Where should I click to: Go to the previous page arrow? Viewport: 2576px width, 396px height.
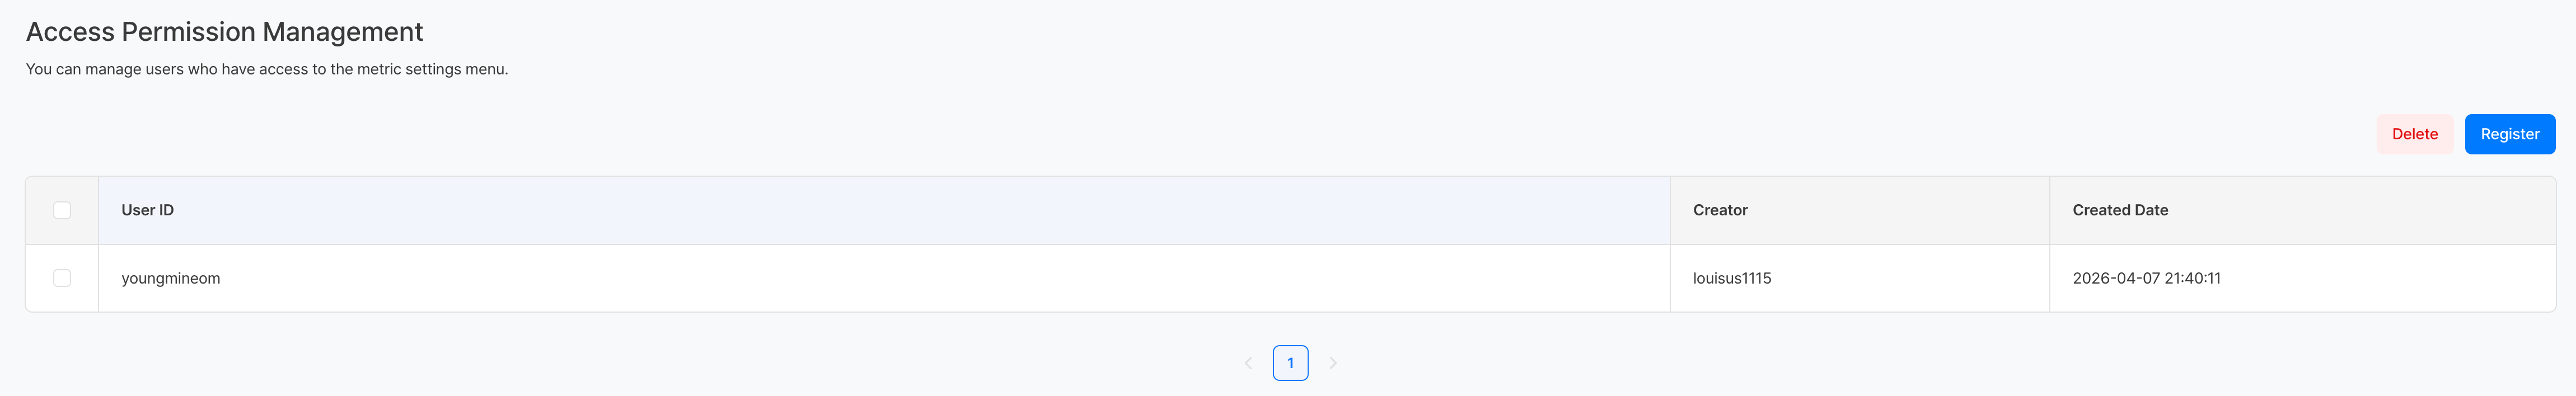pyautogui.click(x=1248, y=363)
